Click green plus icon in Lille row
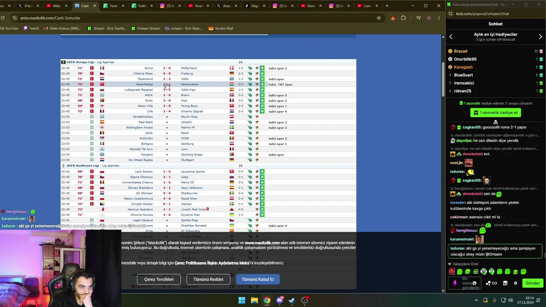The height and width of the screenshot is (307, 546). 262,111
